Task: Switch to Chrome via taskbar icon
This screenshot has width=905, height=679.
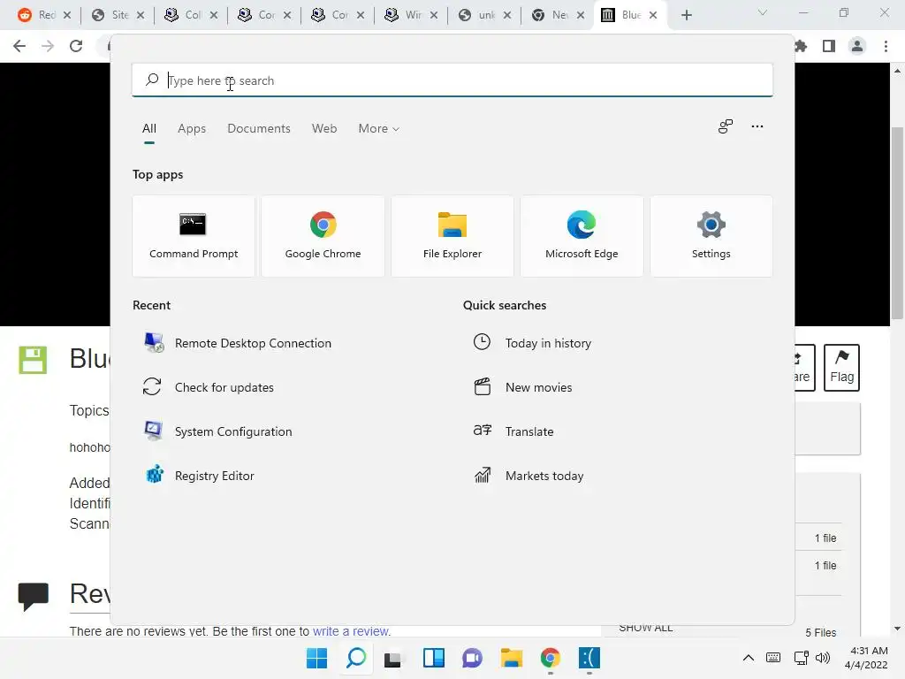Action: point(550,658)
